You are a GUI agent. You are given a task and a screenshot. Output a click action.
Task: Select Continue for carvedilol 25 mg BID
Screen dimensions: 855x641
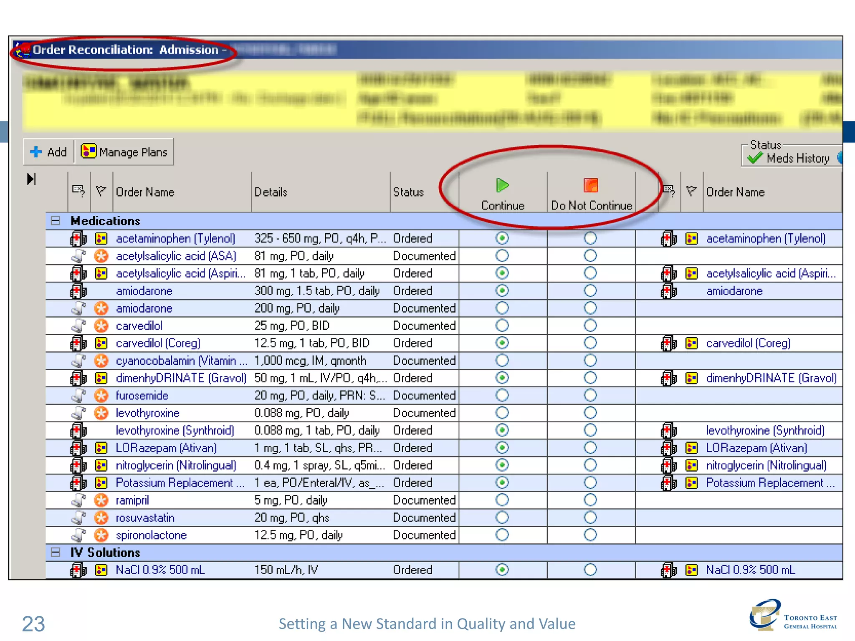(502, 326)
